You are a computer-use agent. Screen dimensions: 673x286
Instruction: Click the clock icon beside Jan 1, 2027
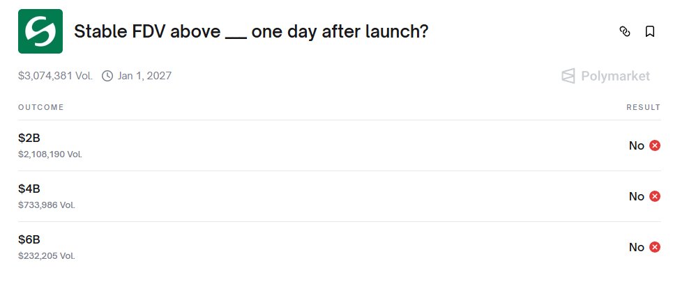coord(107,76)
